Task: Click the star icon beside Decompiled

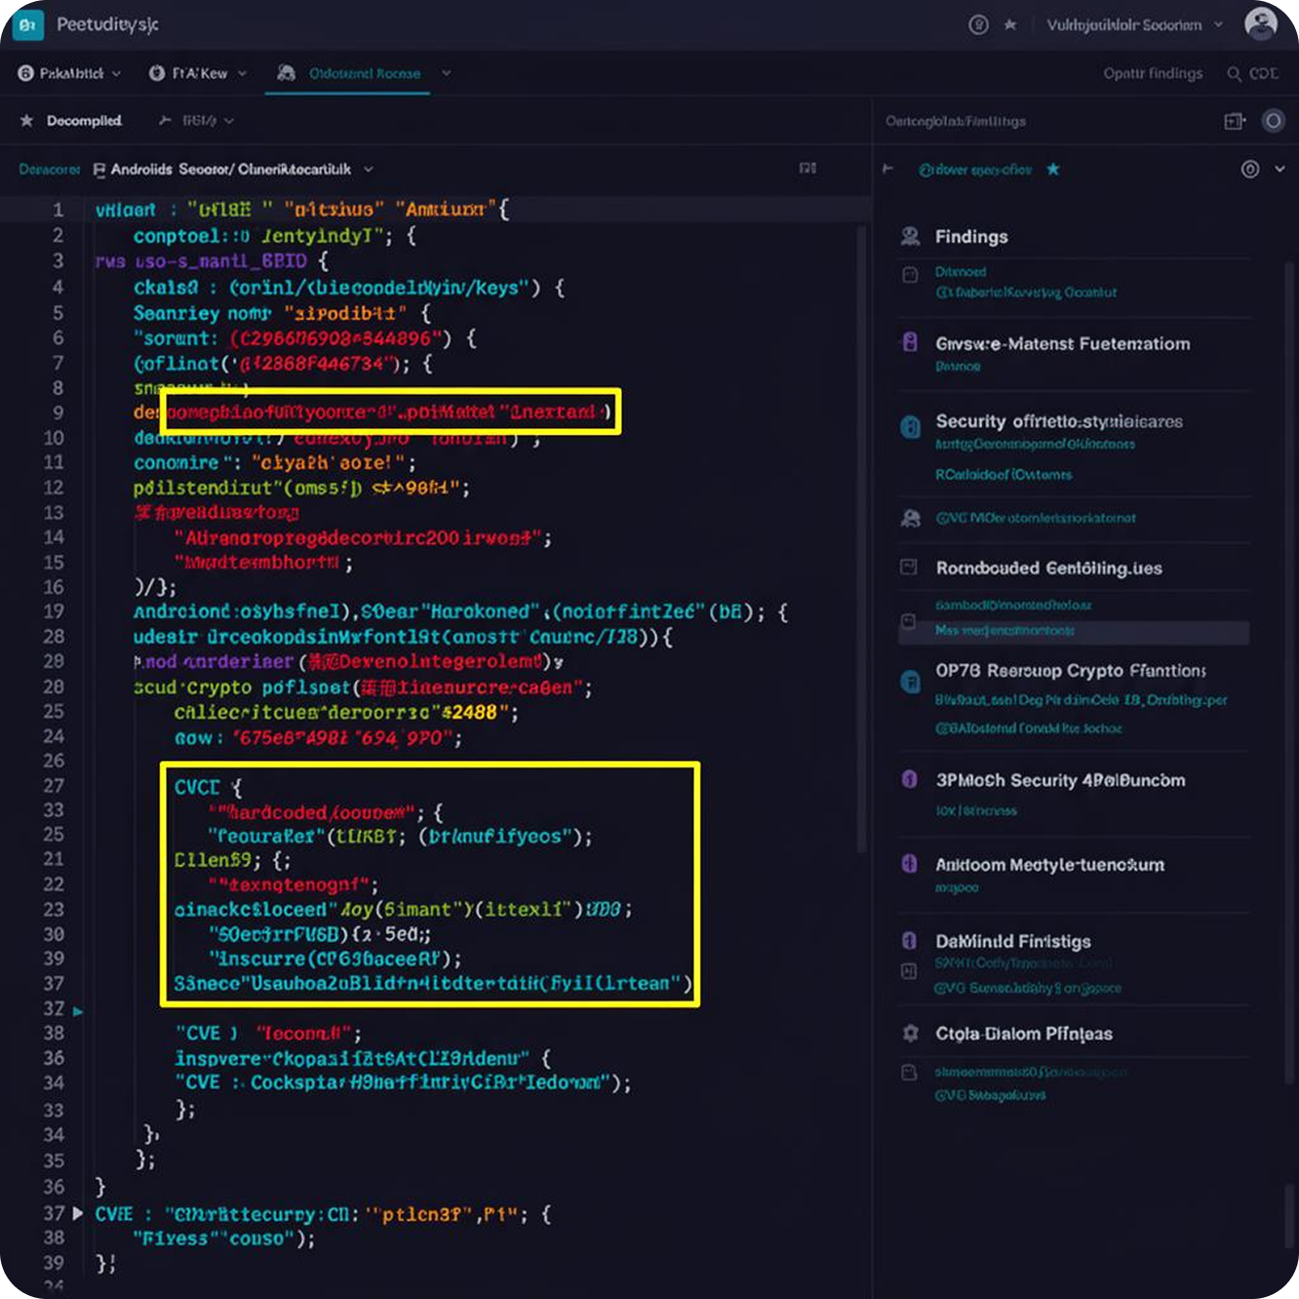Action: (26, 121)
